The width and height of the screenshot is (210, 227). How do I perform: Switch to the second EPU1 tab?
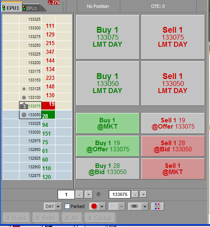point(31,8)
